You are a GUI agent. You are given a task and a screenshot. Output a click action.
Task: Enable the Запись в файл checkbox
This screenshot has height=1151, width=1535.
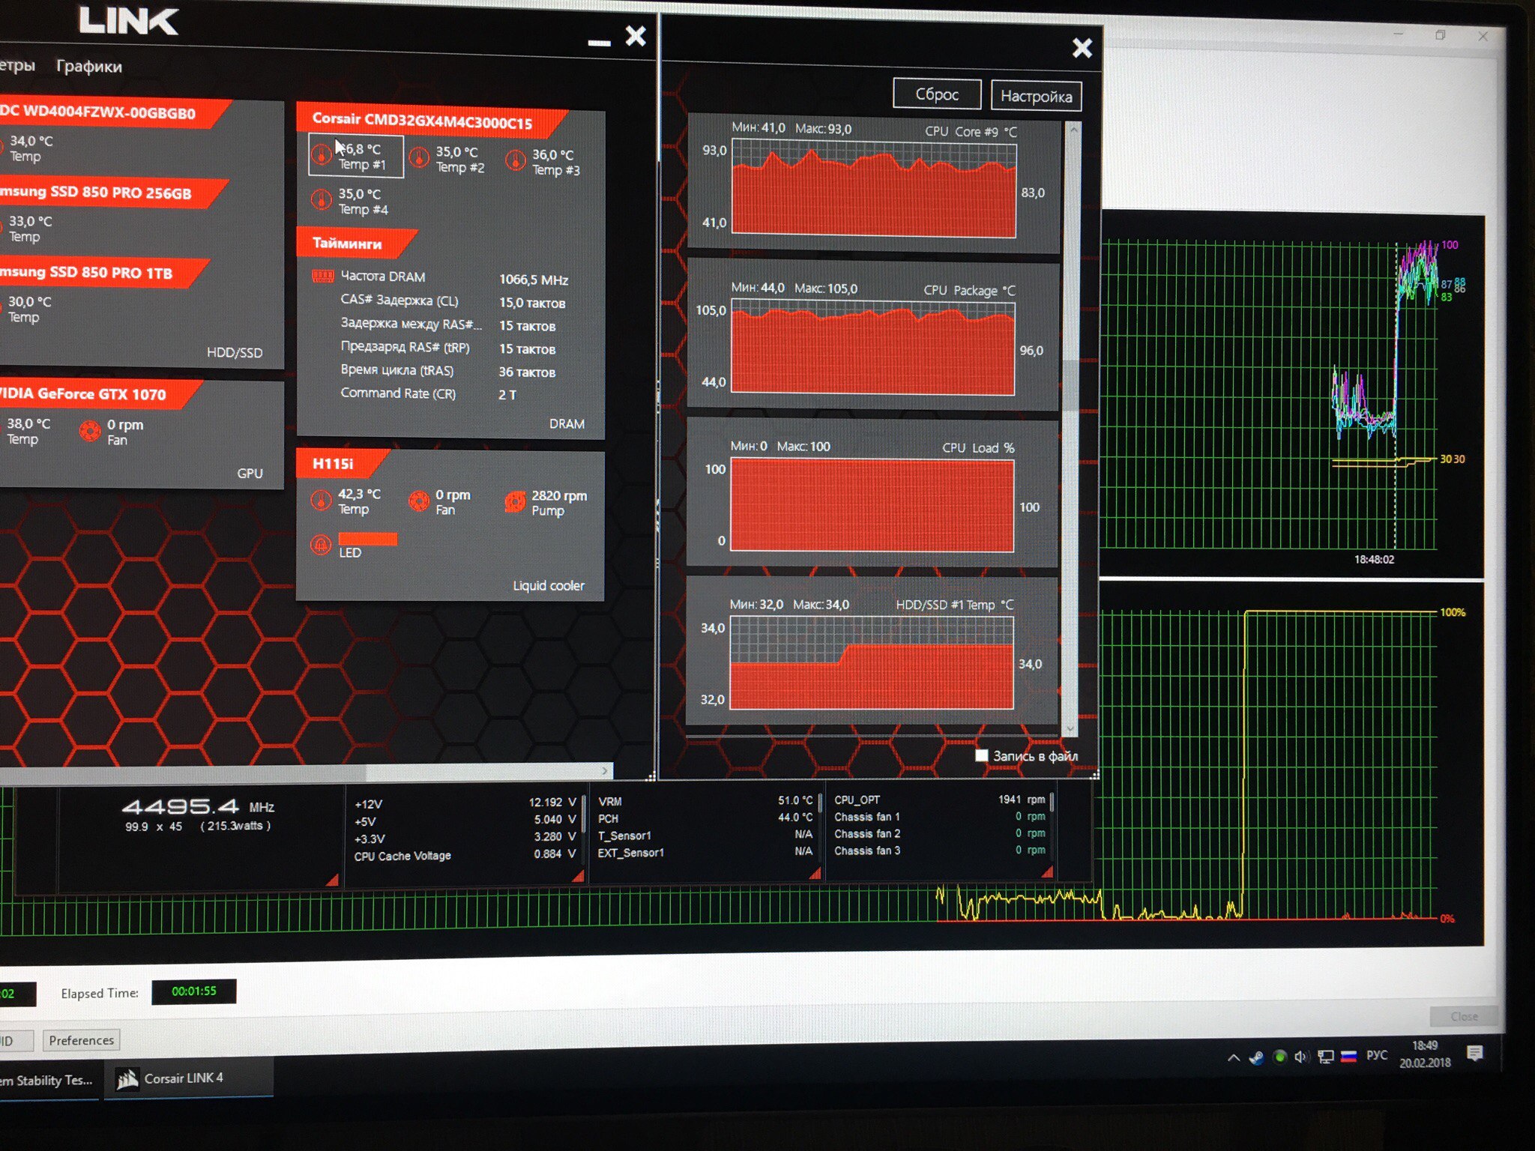(x=981, y=755)
